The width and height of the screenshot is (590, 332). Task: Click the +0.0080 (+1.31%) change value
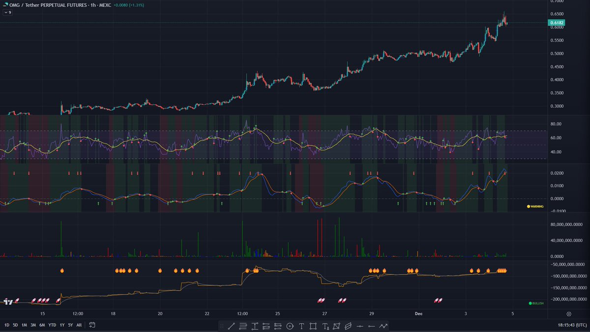click(130, 4)
